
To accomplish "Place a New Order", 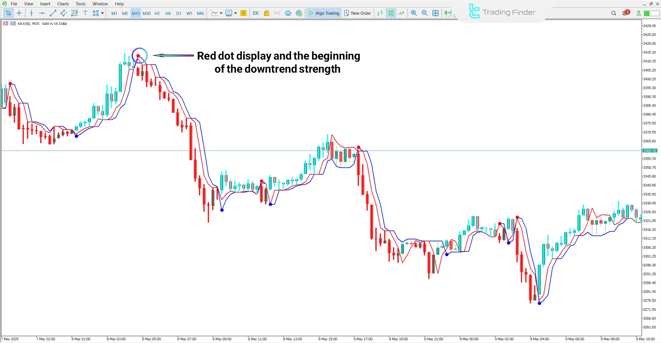I will point(357,13).
